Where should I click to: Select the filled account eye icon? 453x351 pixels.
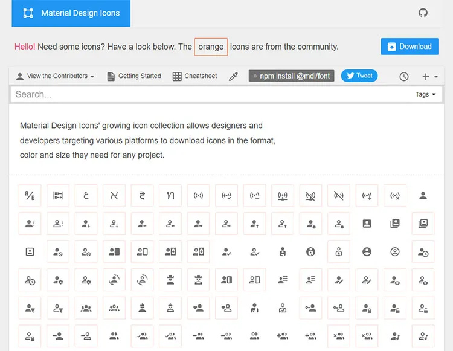394,280
